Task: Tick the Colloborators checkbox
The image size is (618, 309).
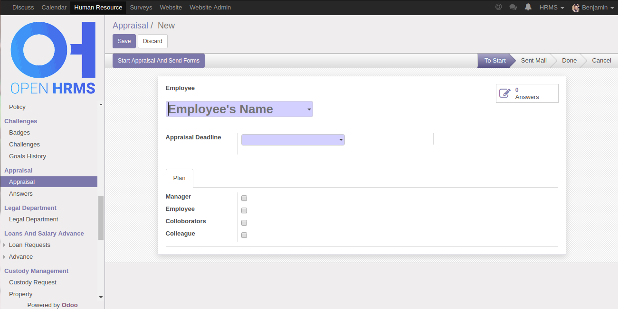Action: tap(244, 223)
